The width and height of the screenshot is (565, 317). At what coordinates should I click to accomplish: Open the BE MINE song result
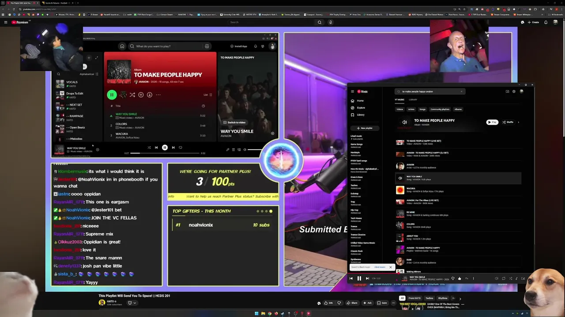[458, 214]
